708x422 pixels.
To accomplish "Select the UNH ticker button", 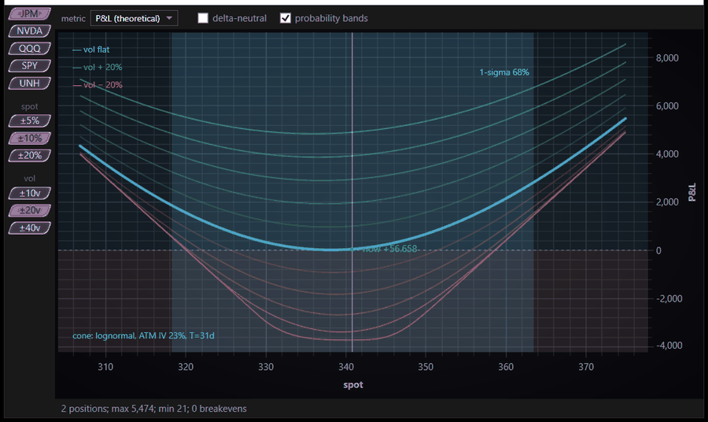I will (x=30, y=83).
